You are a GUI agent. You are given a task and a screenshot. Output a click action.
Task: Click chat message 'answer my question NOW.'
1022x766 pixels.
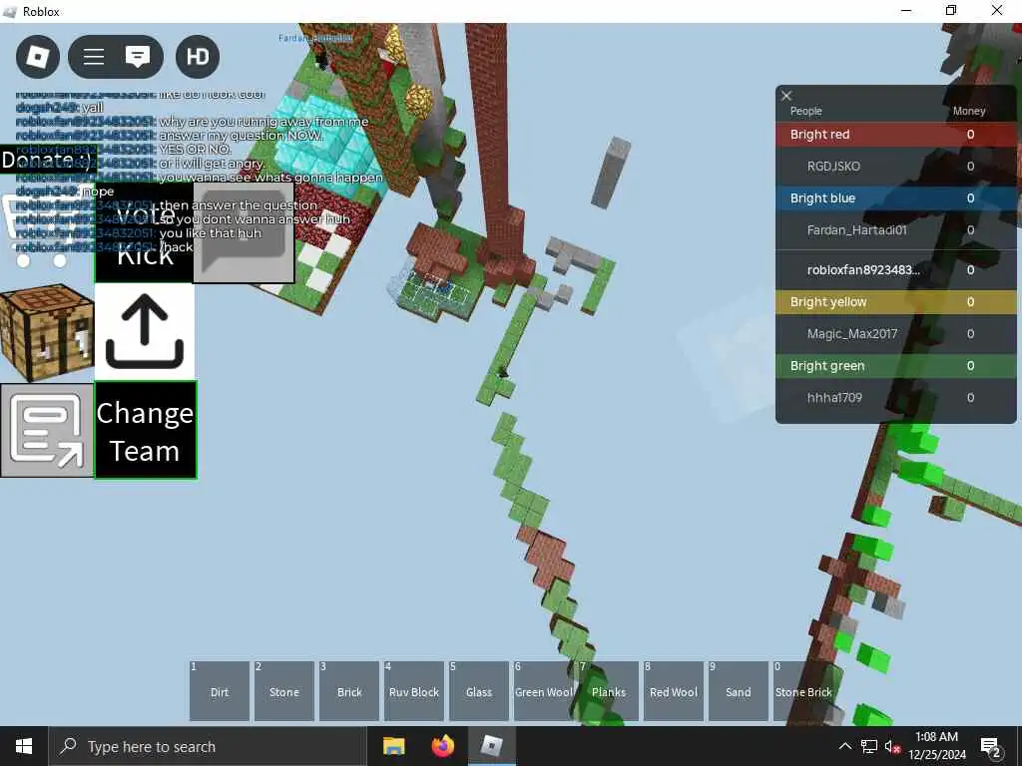point(241,136)
